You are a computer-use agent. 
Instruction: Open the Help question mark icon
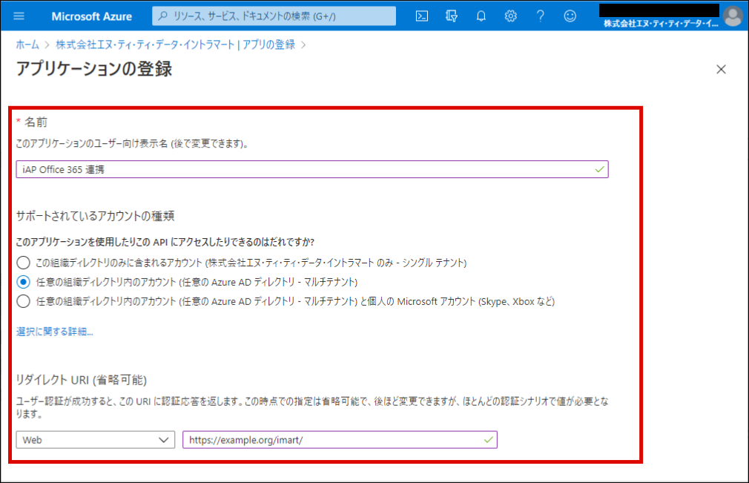coord(541,16)
